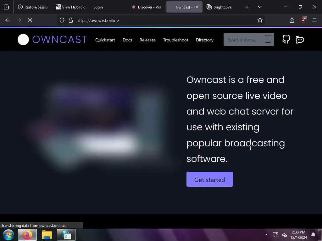The image size is (322, 241).
Task: Open the Rocket.Chat speech bubble icon
Action: pyautogui.click(x=300, y=40)
